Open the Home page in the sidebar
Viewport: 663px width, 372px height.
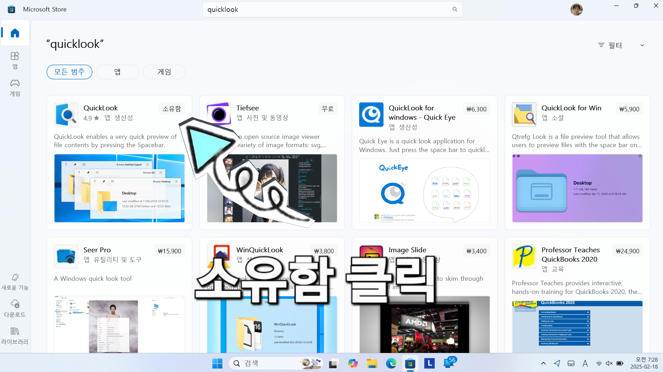15,33
